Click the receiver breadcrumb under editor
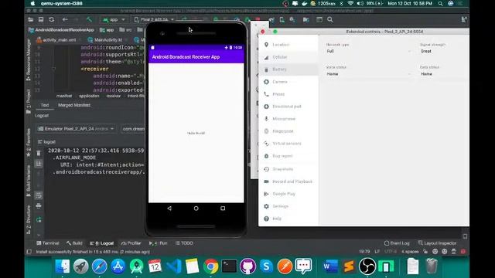The image size is (495, 278). click(x=114, y=96)
